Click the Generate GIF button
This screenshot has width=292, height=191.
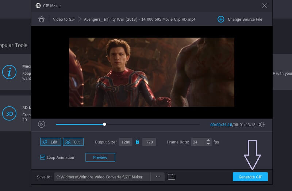(x=250, y=177)
